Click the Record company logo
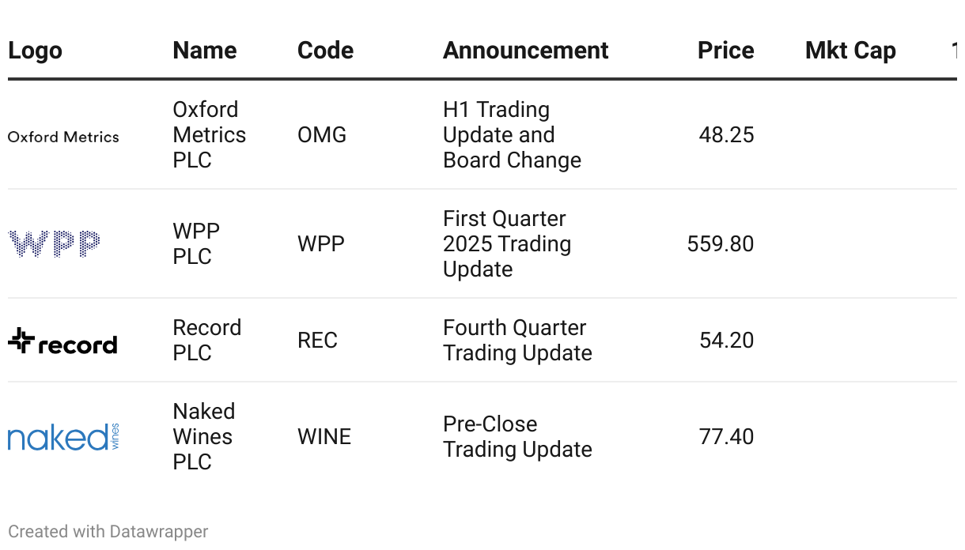The image size is (965, 550). coord(62,341)
